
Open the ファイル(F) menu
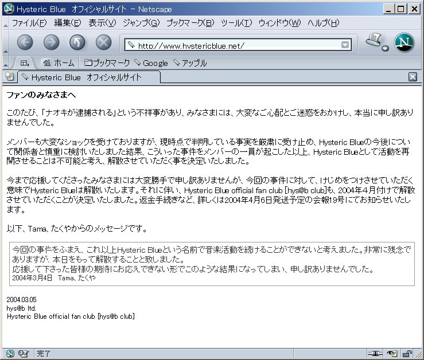29,23
